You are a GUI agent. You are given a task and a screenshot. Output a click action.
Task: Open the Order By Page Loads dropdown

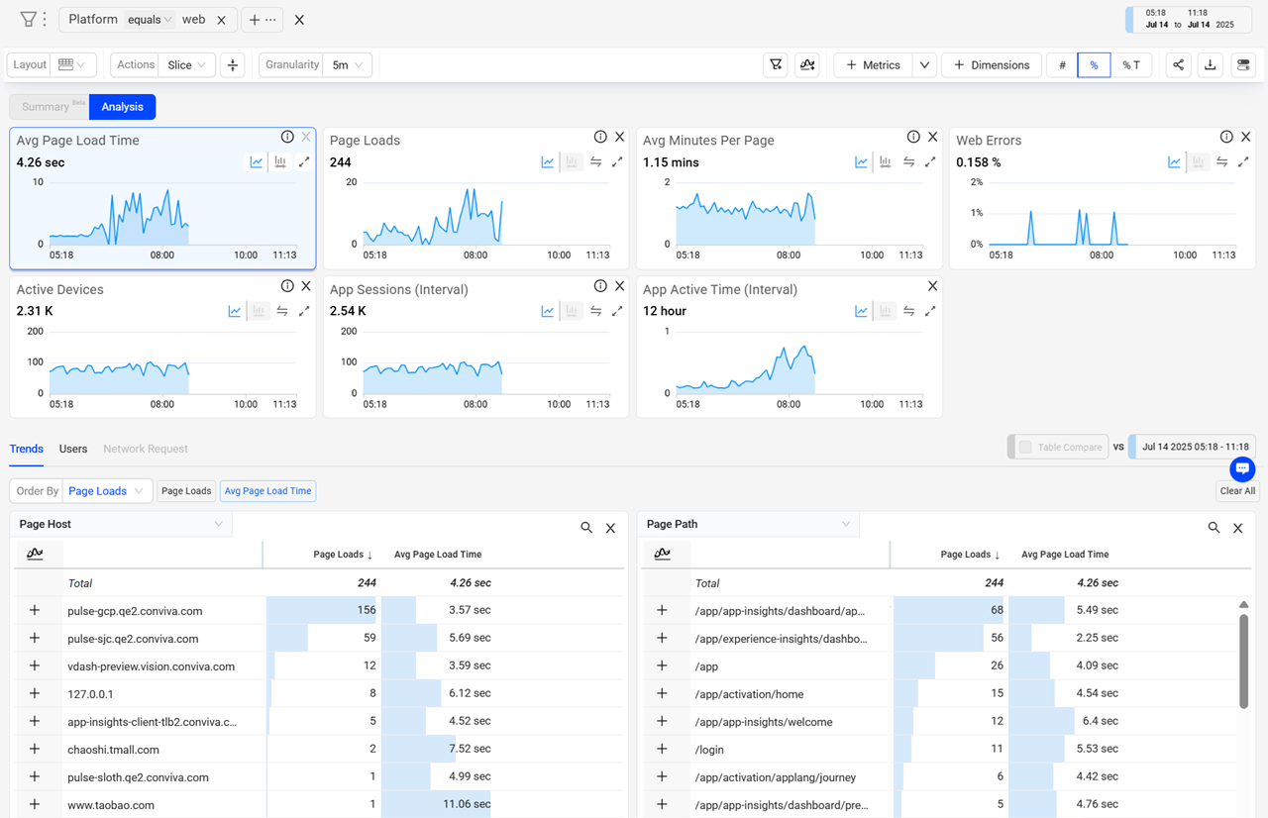click(x=106, y=491)
